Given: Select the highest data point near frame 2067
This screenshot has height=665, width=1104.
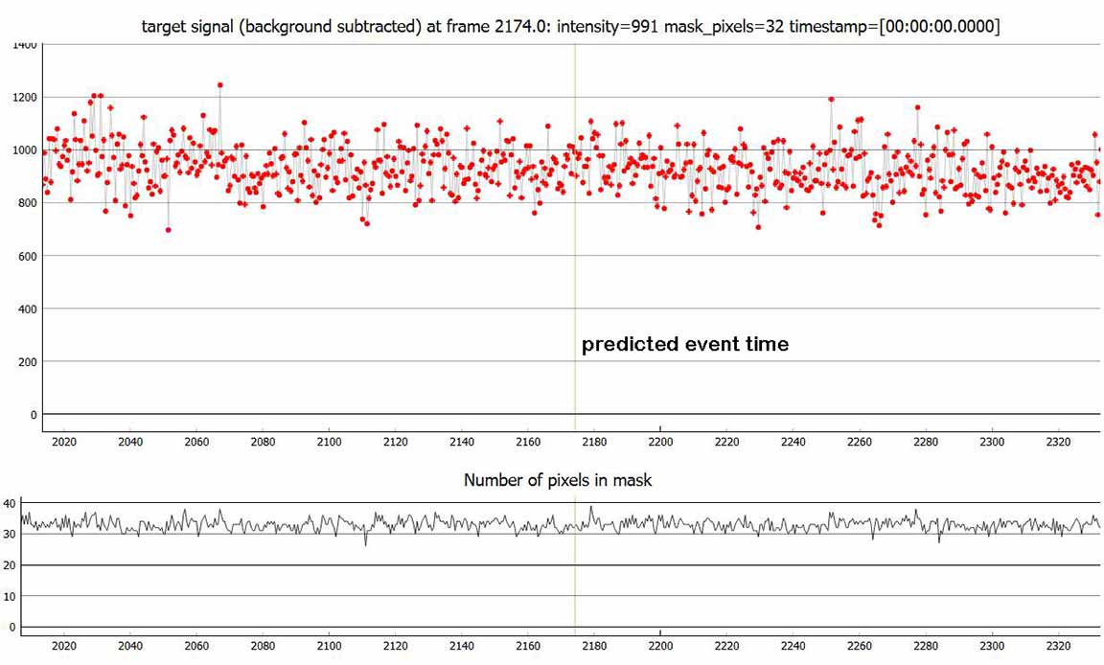Looking at the screenshot, I should (x=219, y=85).
